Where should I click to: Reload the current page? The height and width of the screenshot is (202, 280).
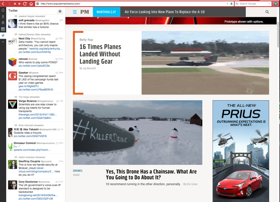click(x=25, y=4)
